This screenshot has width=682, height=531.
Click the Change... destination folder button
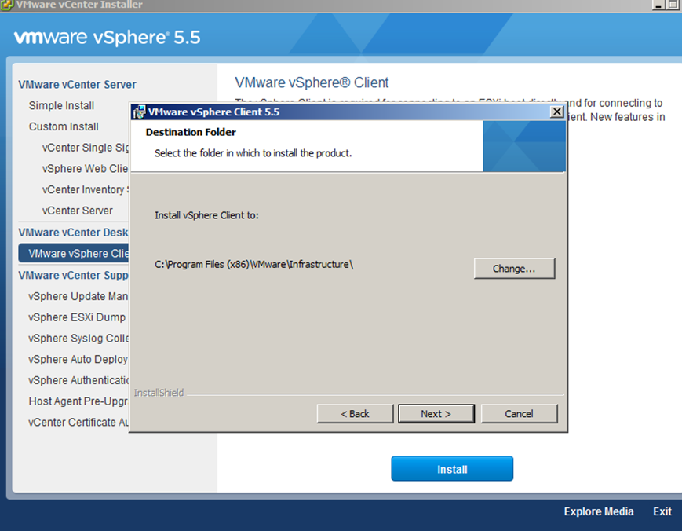[514, 269]
